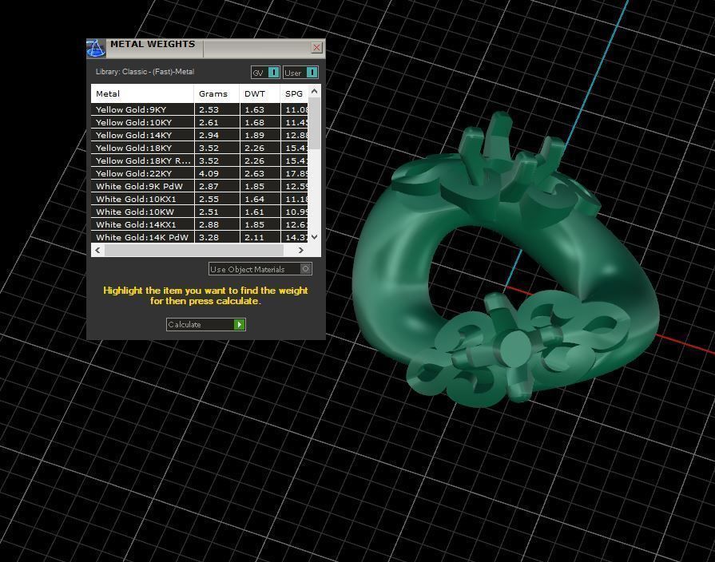Select the White Gold:10KW row
This screenshot has height=562, width=715.
(200, 212)
